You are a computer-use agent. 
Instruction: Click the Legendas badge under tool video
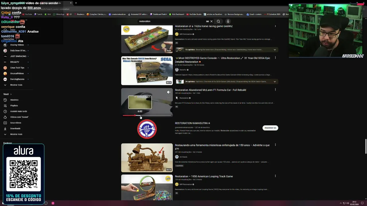pyautogui.click(x=179, y=166)
